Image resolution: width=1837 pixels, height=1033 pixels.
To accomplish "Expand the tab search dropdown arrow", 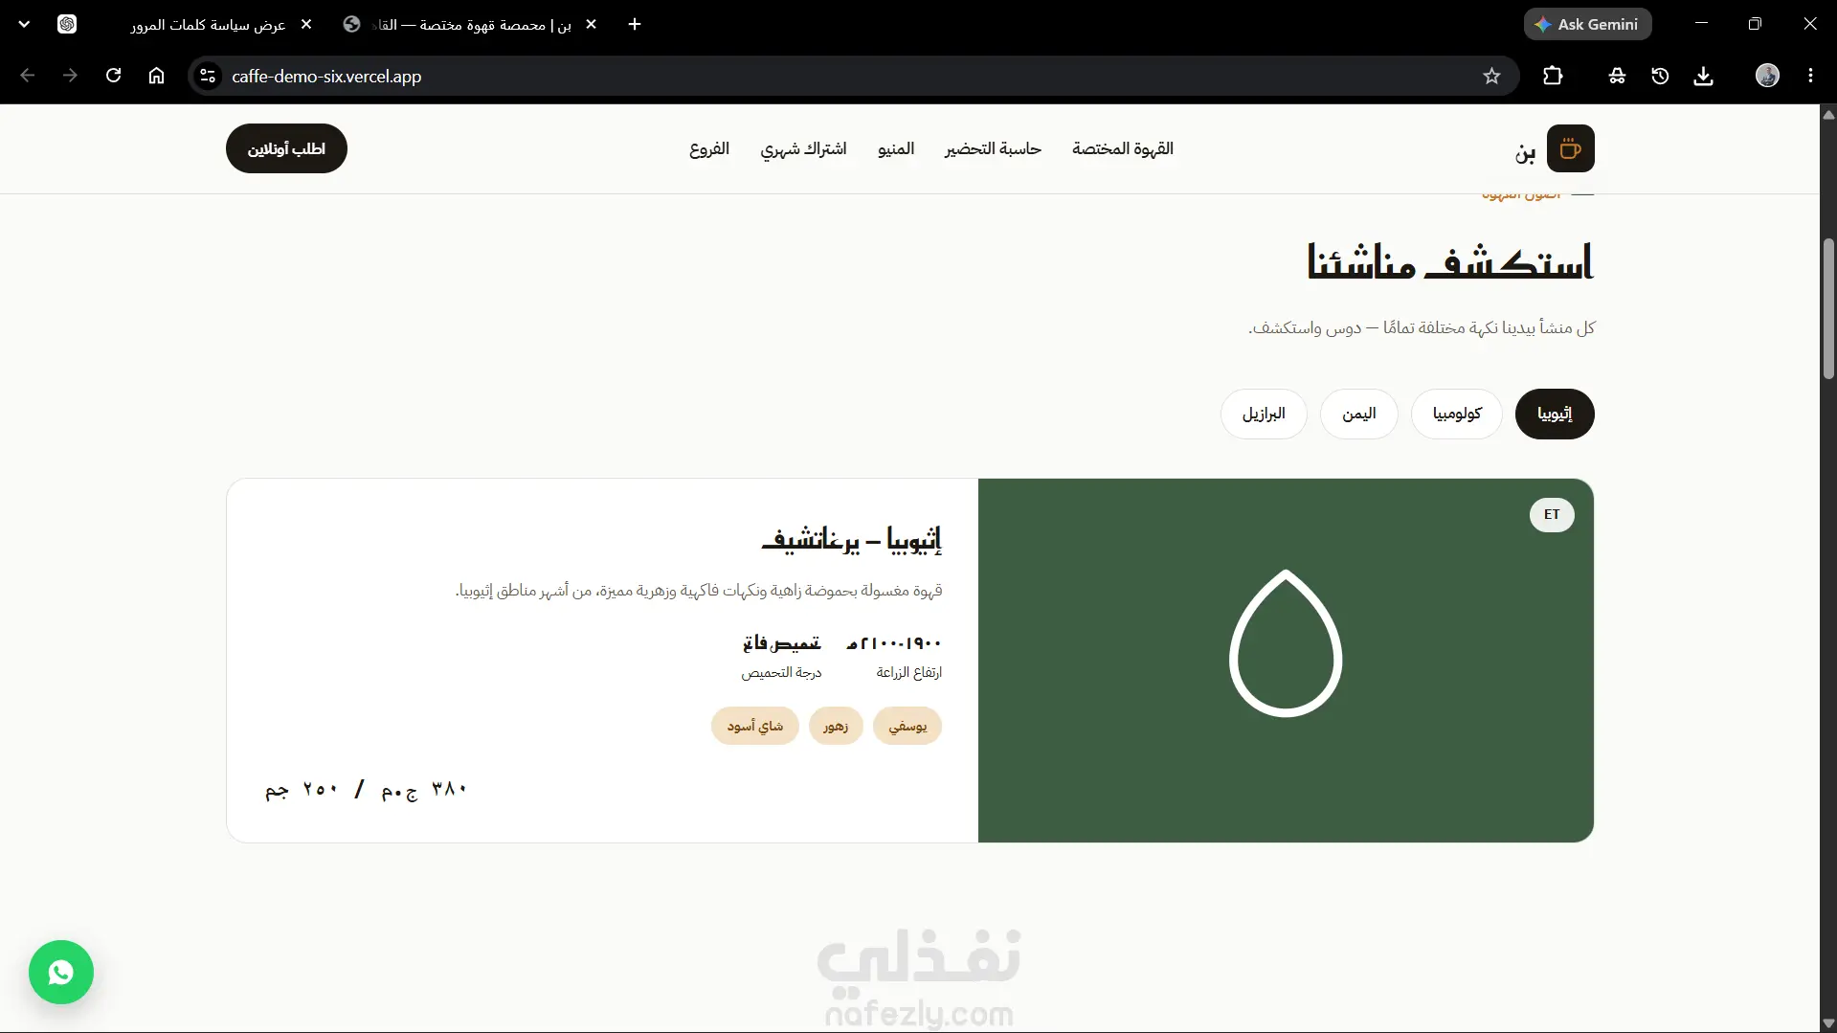I will 24,24.
